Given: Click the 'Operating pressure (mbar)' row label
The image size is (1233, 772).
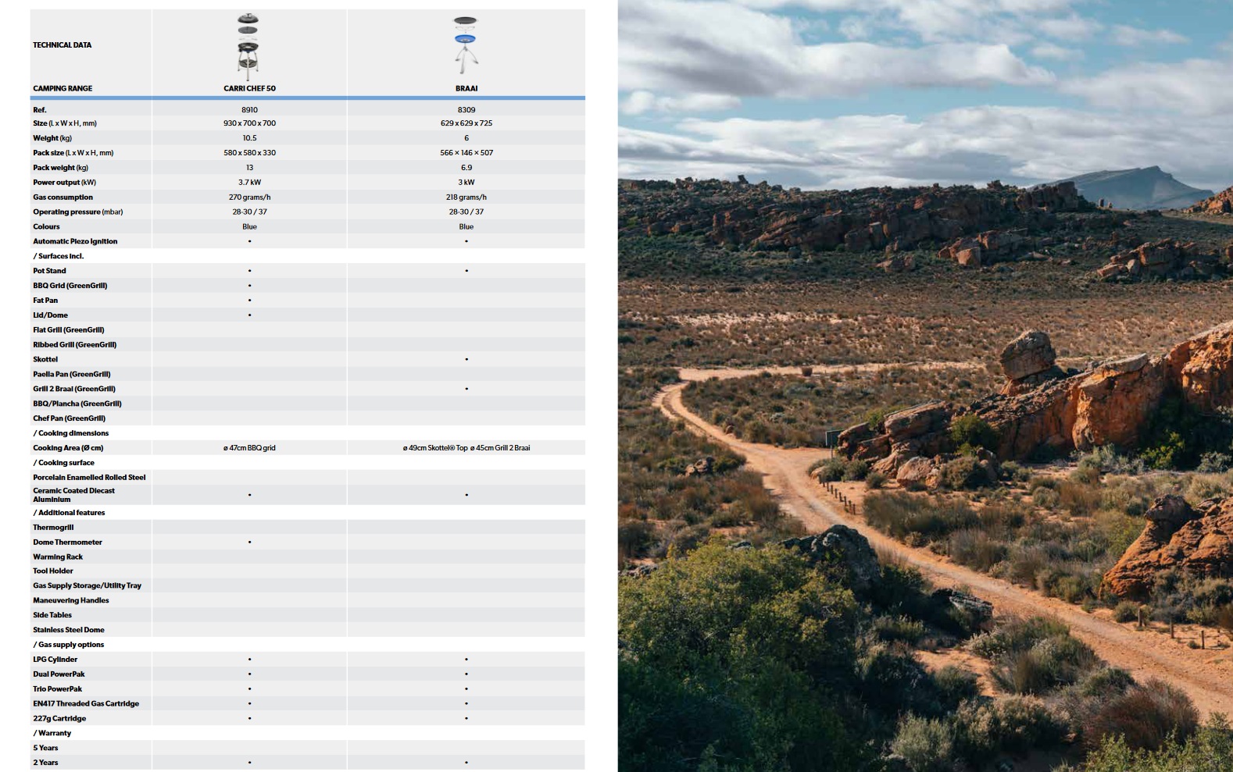Looking at the screenshot, I should (77, 212).
